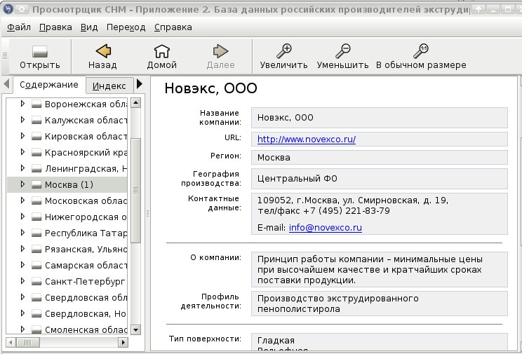Click the book icon beside Красноярский край

36,153
